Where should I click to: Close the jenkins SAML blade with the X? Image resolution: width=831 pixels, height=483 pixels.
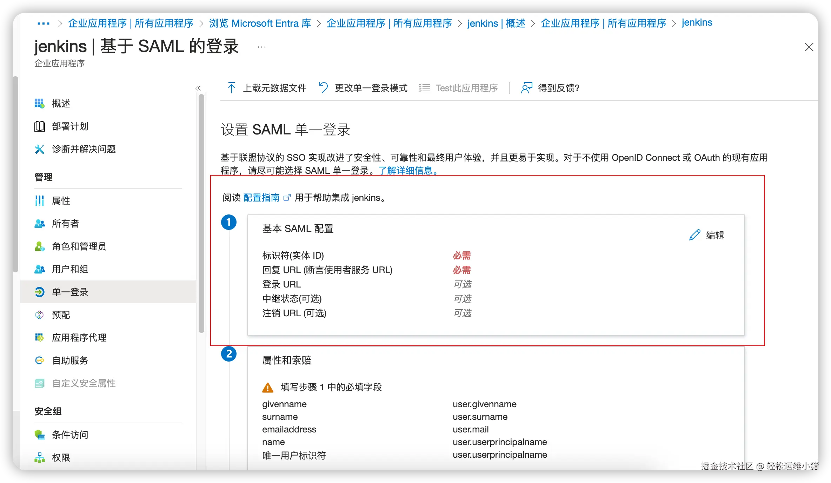pos(809,47)
